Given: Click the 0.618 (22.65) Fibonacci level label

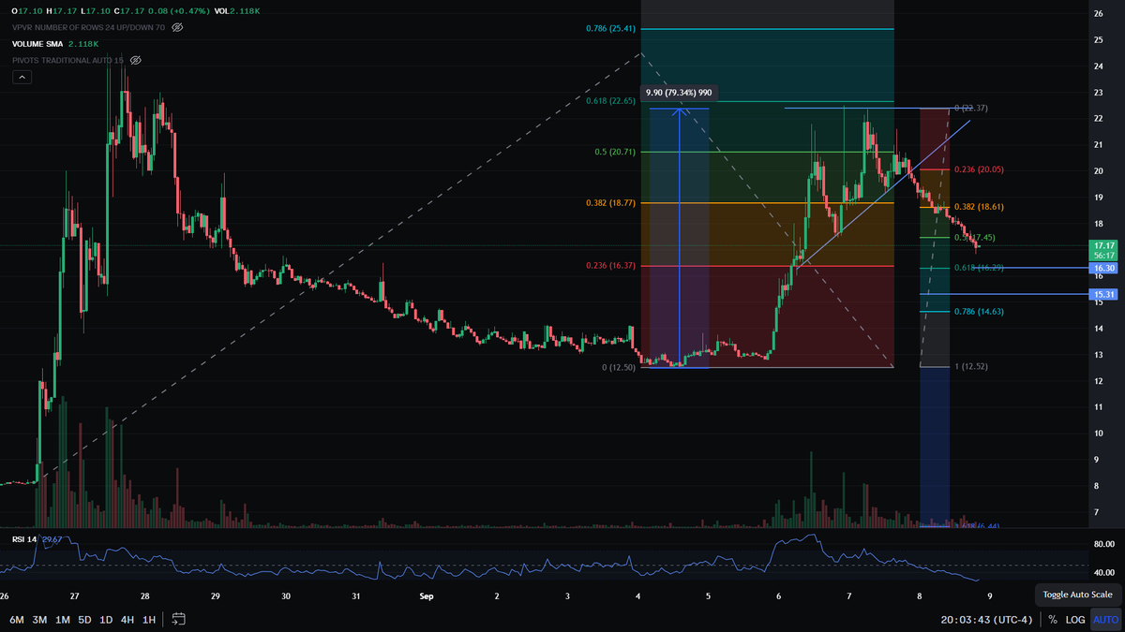Looking at the screenshot, I should pyautogui.click(x=611, y=101).
